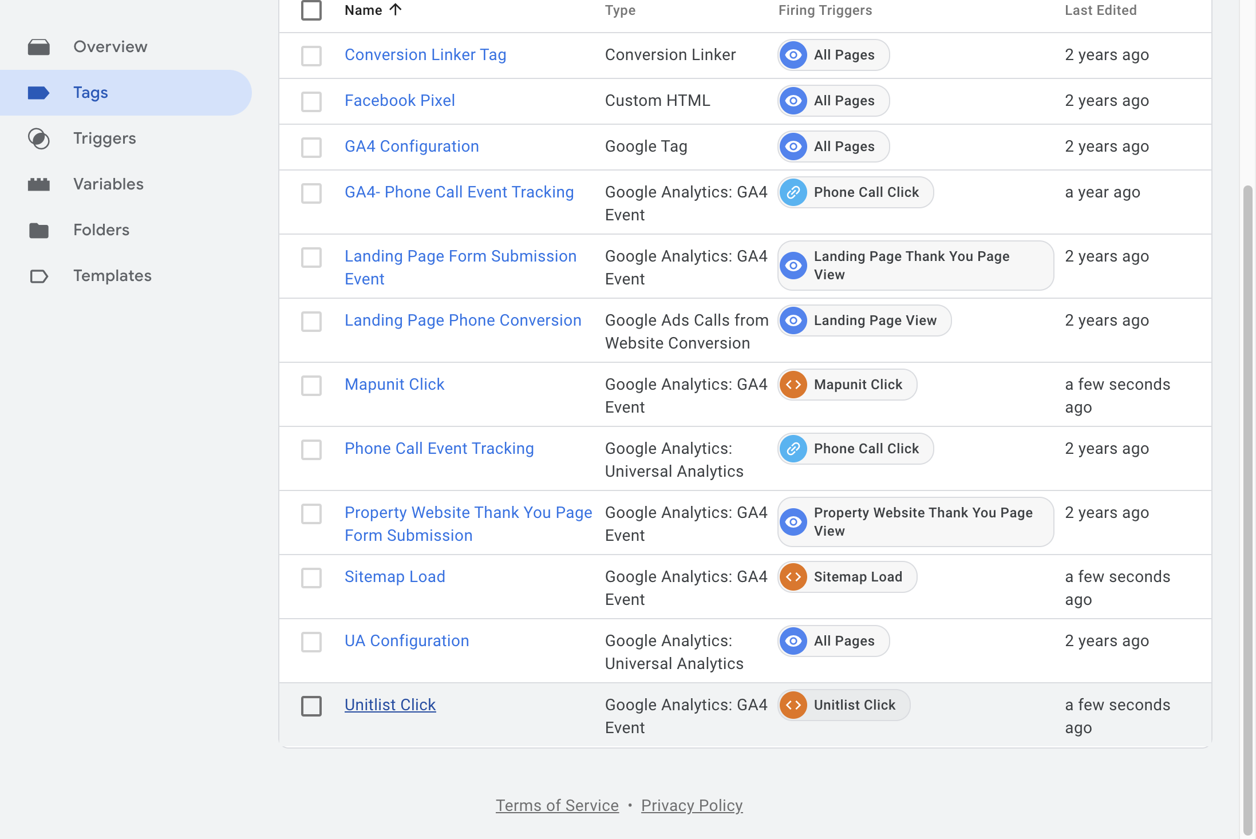Check the Conversion Linker Tag row checkbox
Image resolution: width=1256 pixels, height=839 pixels.
tap(311, 56)
